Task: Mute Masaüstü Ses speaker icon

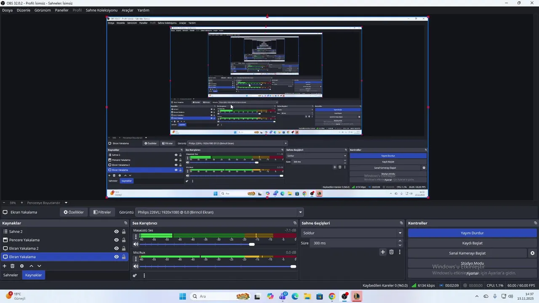Action: 136,244
